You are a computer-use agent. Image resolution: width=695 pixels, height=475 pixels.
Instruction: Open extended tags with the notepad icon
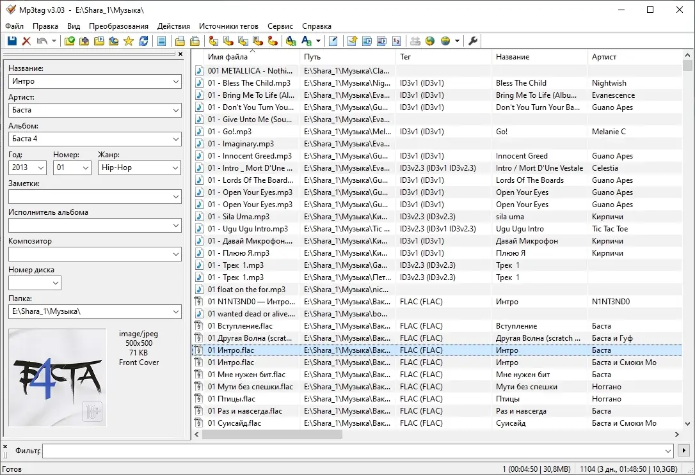pos(333,41)
